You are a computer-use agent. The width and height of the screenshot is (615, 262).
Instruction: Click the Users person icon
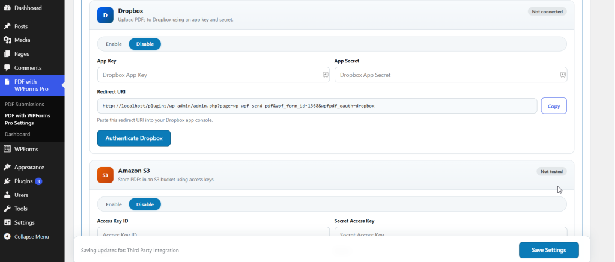tap(7, 195)
